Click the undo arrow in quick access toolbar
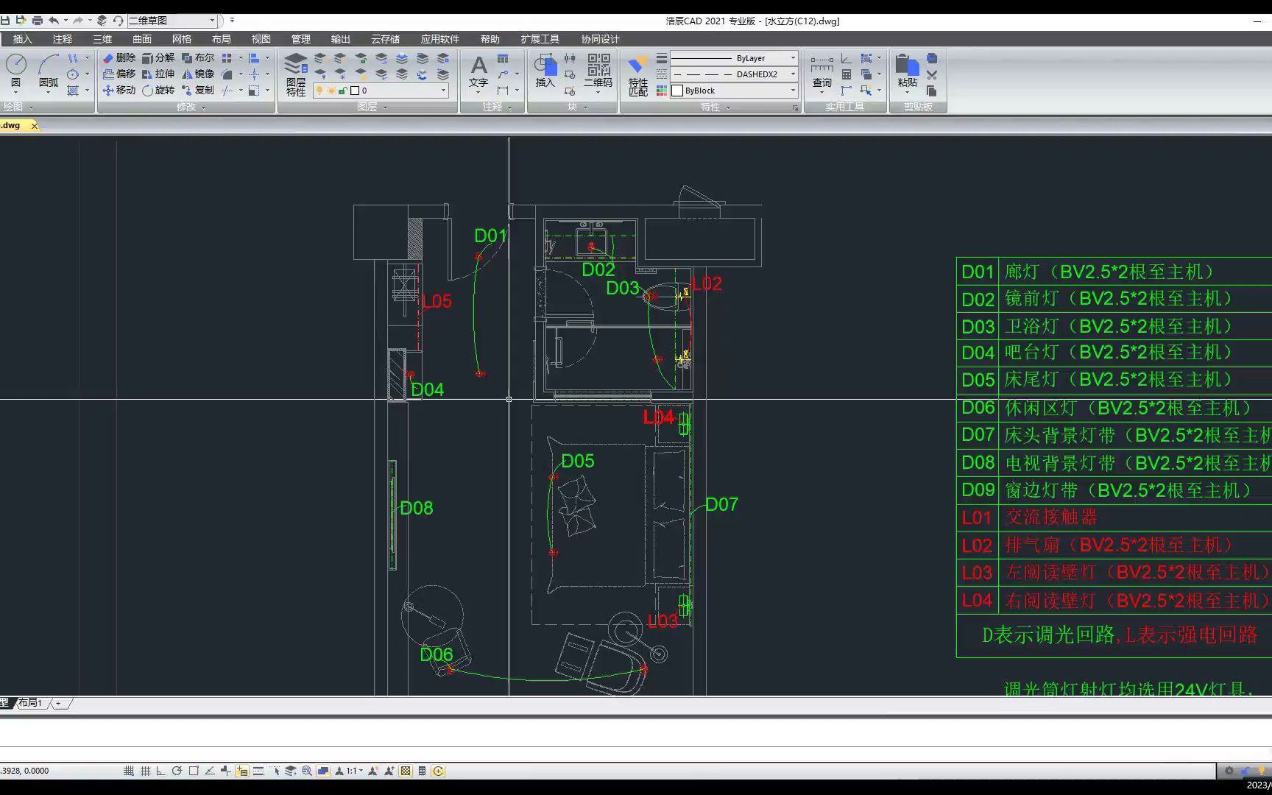Viewport: 1272px width, 795px height. [54, 21]
